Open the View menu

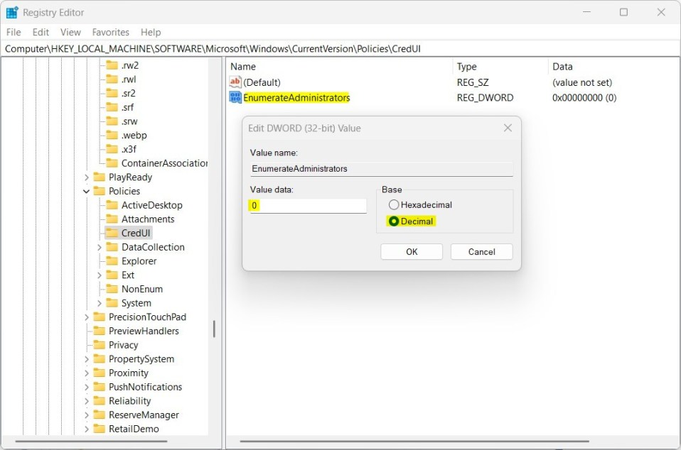point(70,32)
